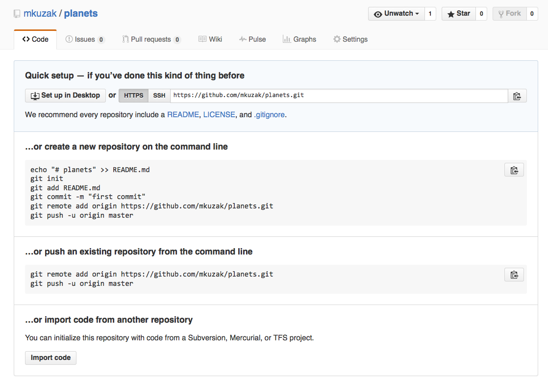Click the .gitignore link

coord(269,114)
